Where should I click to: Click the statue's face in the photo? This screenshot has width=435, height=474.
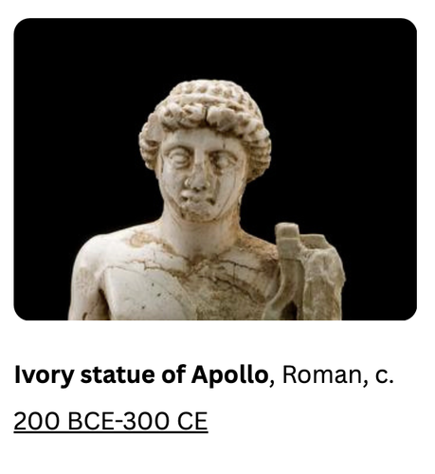point(202,173)
